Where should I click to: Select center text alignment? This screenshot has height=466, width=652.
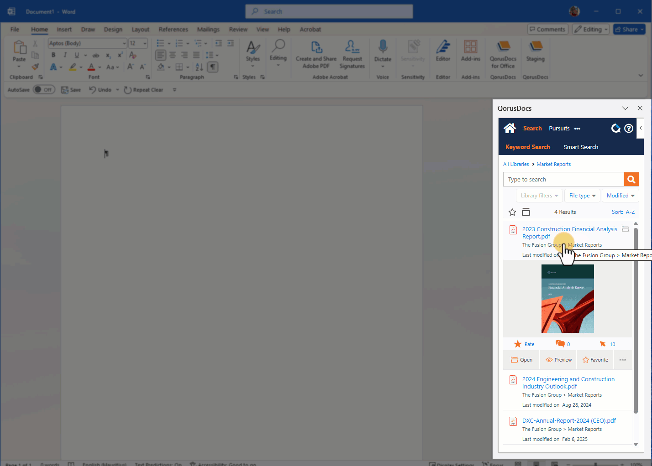pyautogui.click(x=173, y=55)
